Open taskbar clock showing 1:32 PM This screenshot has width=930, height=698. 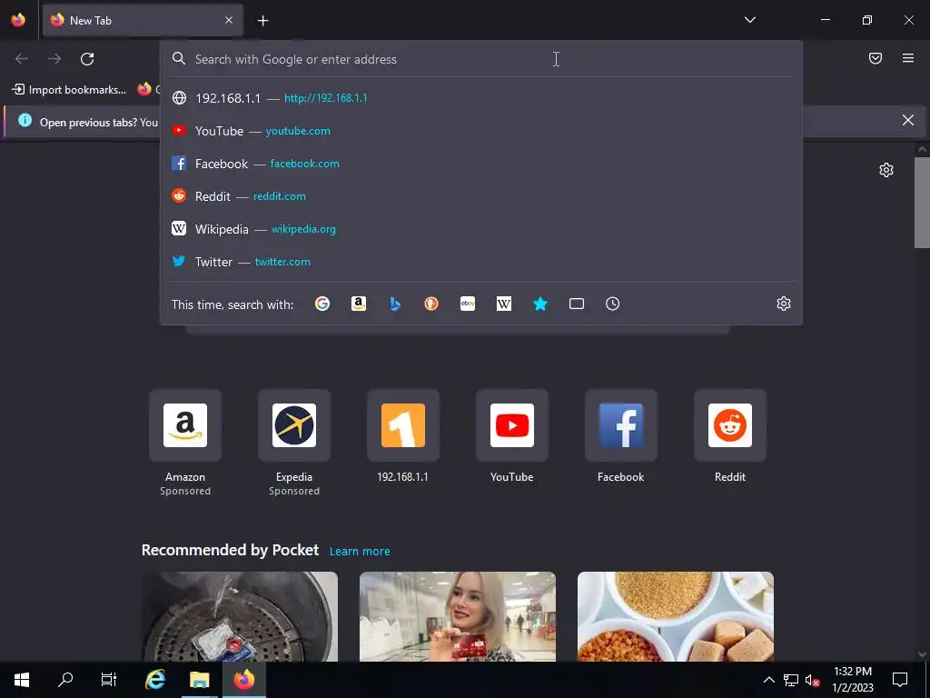(x=852, y=680)
